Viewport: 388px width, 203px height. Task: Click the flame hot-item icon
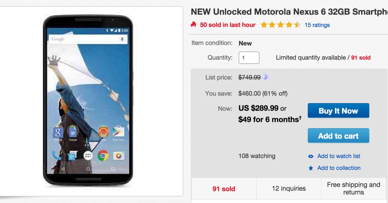click(193, 25)
